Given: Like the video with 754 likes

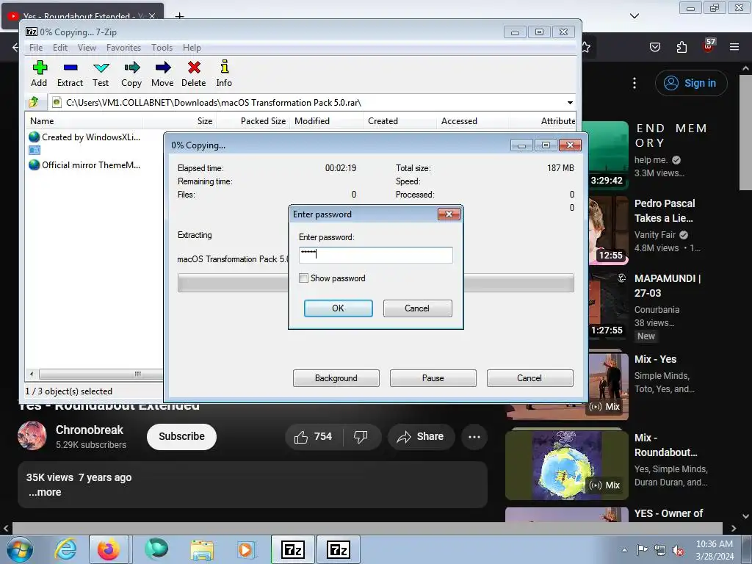Looking at the screenshot, I should [x=314, y=437].
